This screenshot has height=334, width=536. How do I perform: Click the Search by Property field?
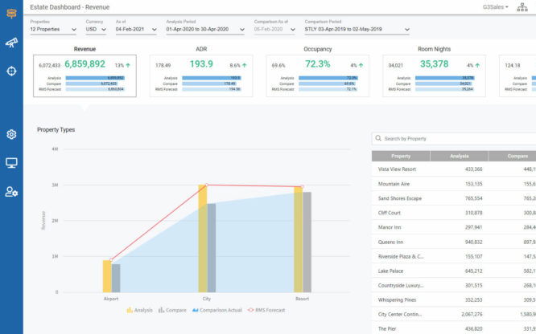click(455, 139)
